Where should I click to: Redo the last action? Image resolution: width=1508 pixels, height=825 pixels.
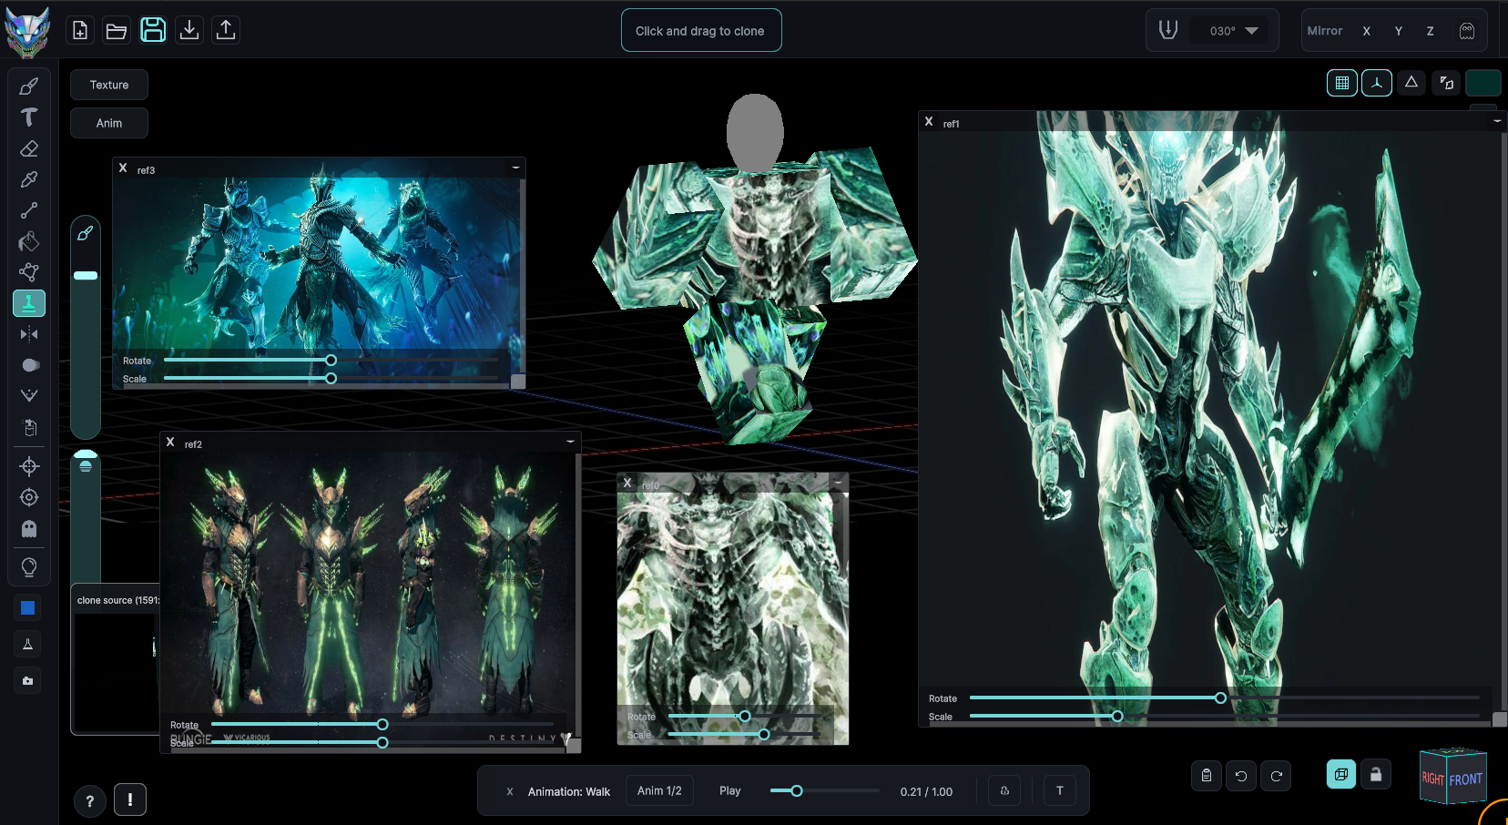(x=1277, y=776)
